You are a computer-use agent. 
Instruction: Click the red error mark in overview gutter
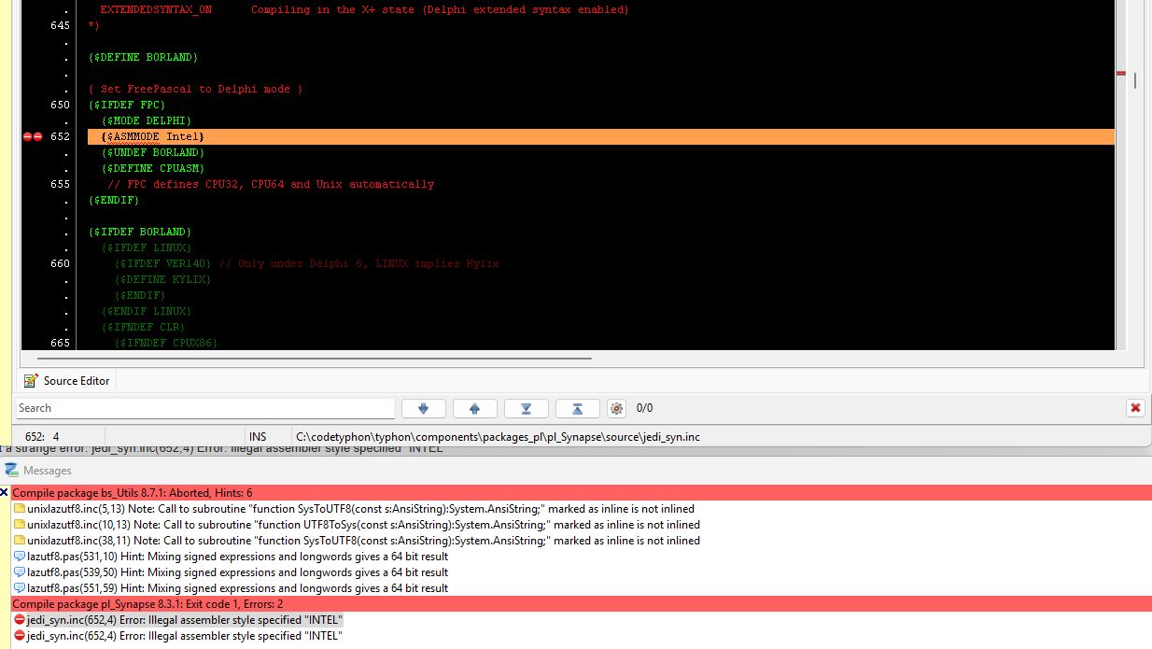[1121, 73]
